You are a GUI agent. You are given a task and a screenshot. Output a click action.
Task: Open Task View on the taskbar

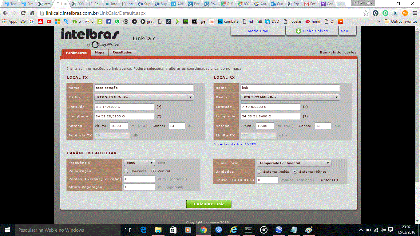click(128, 230)
